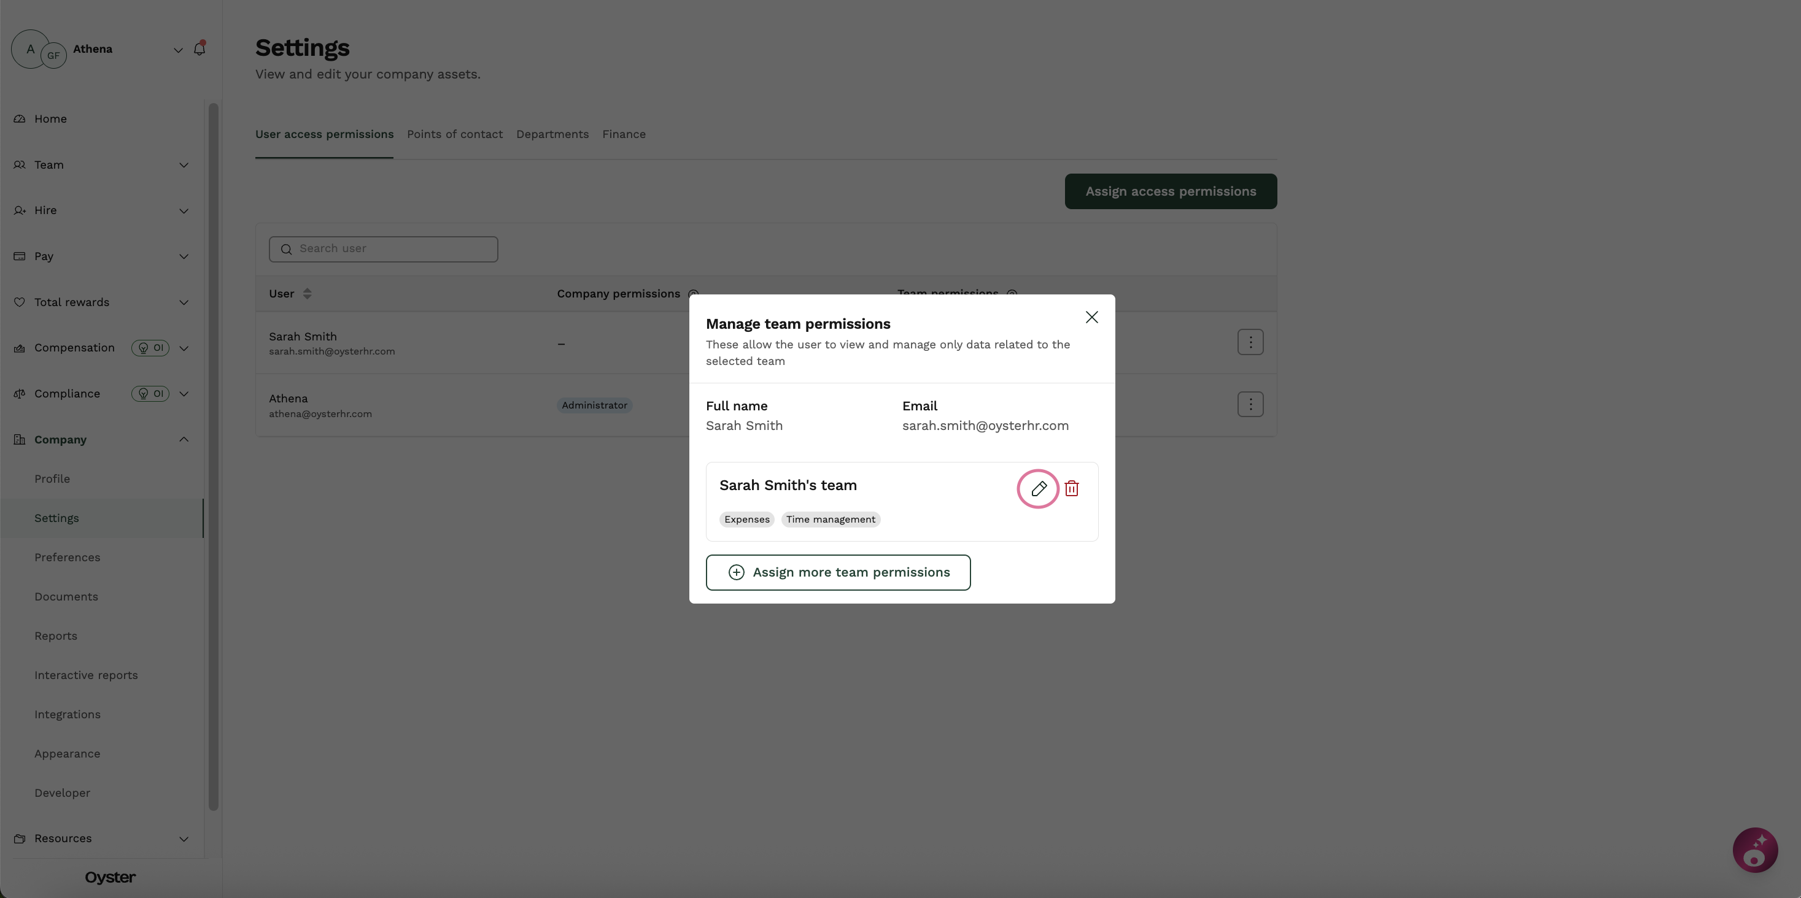Click Assign access permissions button
This screenshot has height=898, width=1801.
click(x=1171, y=191)
